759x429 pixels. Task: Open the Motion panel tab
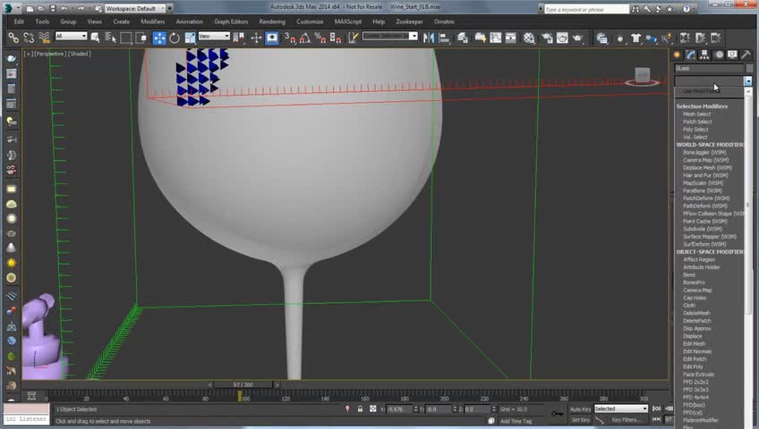coord(721,55)
